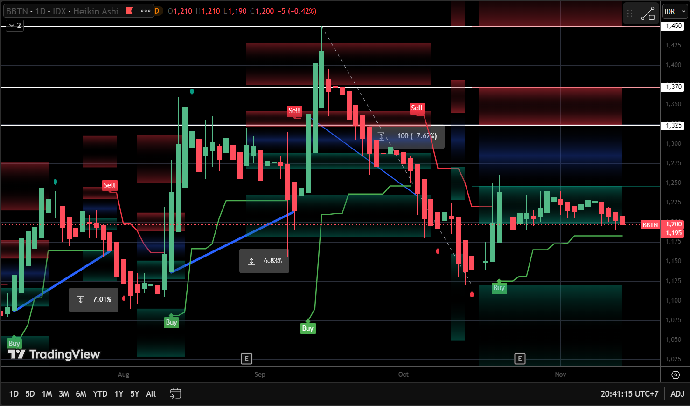Show All available history range

(151, 394)
